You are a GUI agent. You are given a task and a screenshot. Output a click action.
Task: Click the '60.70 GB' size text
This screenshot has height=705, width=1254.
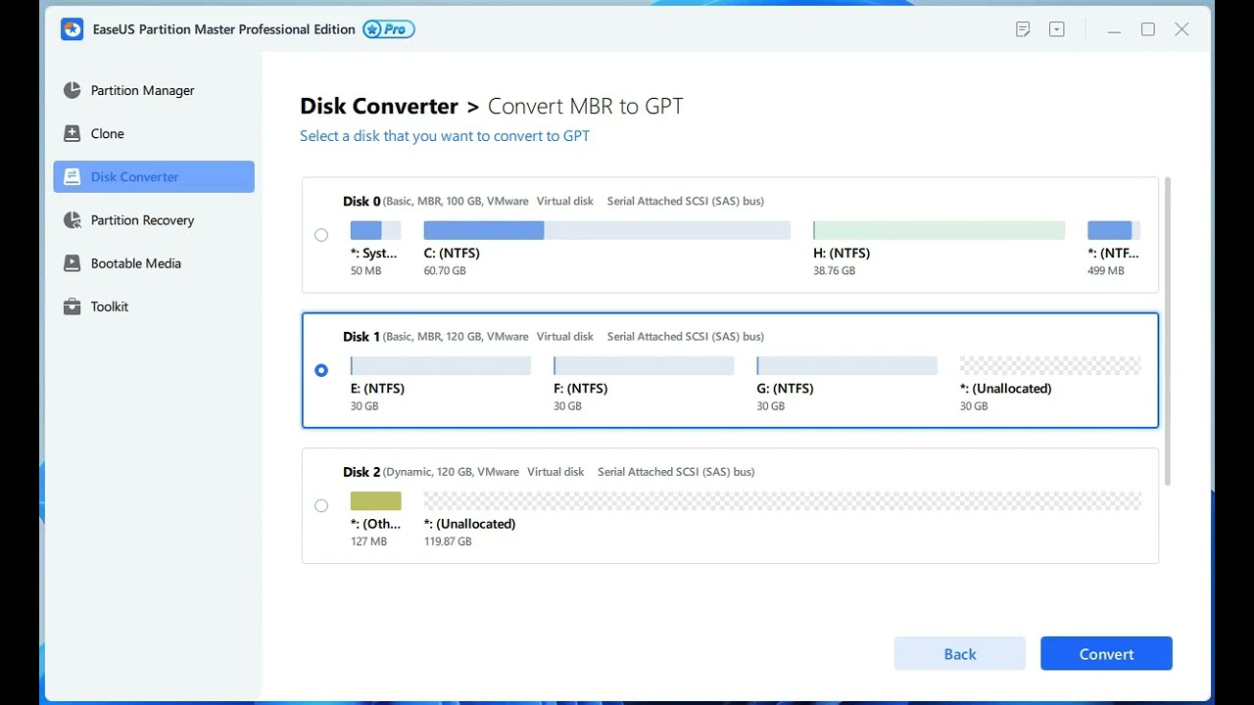pyautogui.click(x=445, y=270)
